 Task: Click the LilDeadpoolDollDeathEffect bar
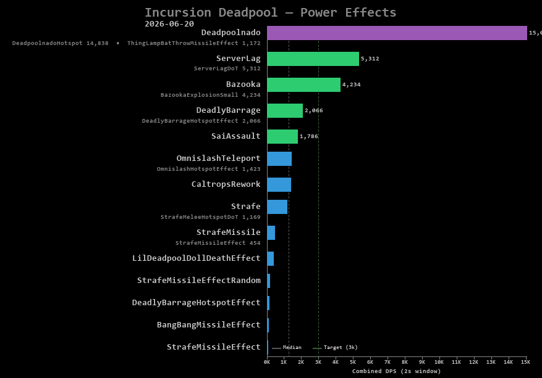[270, 258]
